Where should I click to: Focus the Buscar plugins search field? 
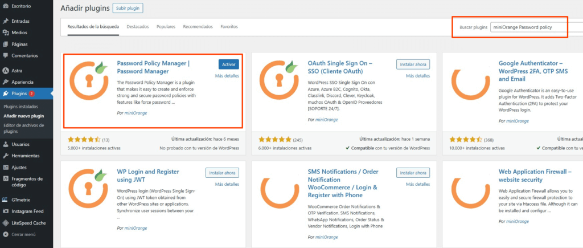[536, 27]
